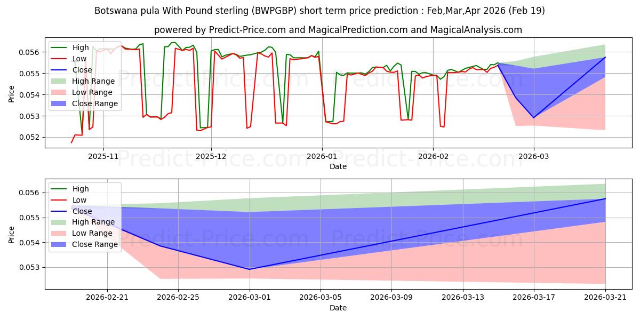Click the 2026-03 tick on top date axis
640x320 pixels.
click(x=534, y=157)
